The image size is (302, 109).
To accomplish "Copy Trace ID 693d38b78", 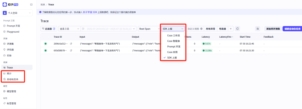I will pyautogui.click(x=71, y=50).
